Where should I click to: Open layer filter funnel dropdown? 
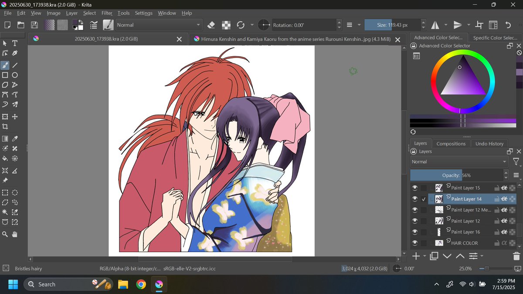[516, 162]
